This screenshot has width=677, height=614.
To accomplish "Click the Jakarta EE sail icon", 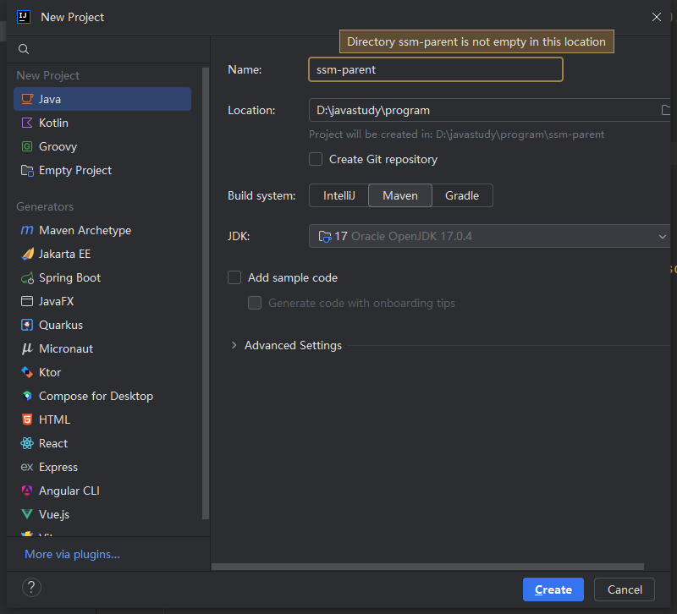I will coord(27,254).
